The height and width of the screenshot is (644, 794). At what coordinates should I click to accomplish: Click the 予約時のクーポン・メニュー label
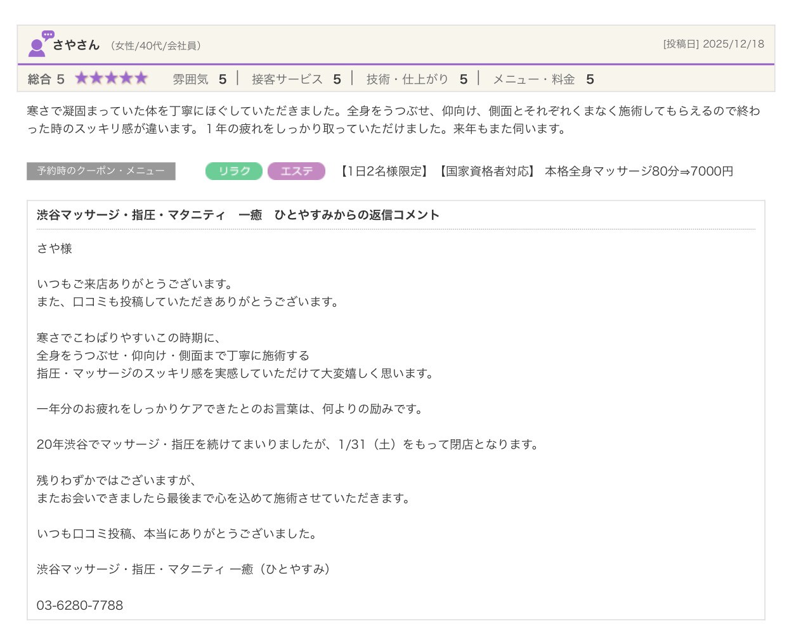101,171
